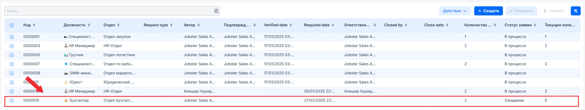The width and height of the screenshot is (585, 110).
Task: Check the box for row 0000001
Action: [12, 37]
